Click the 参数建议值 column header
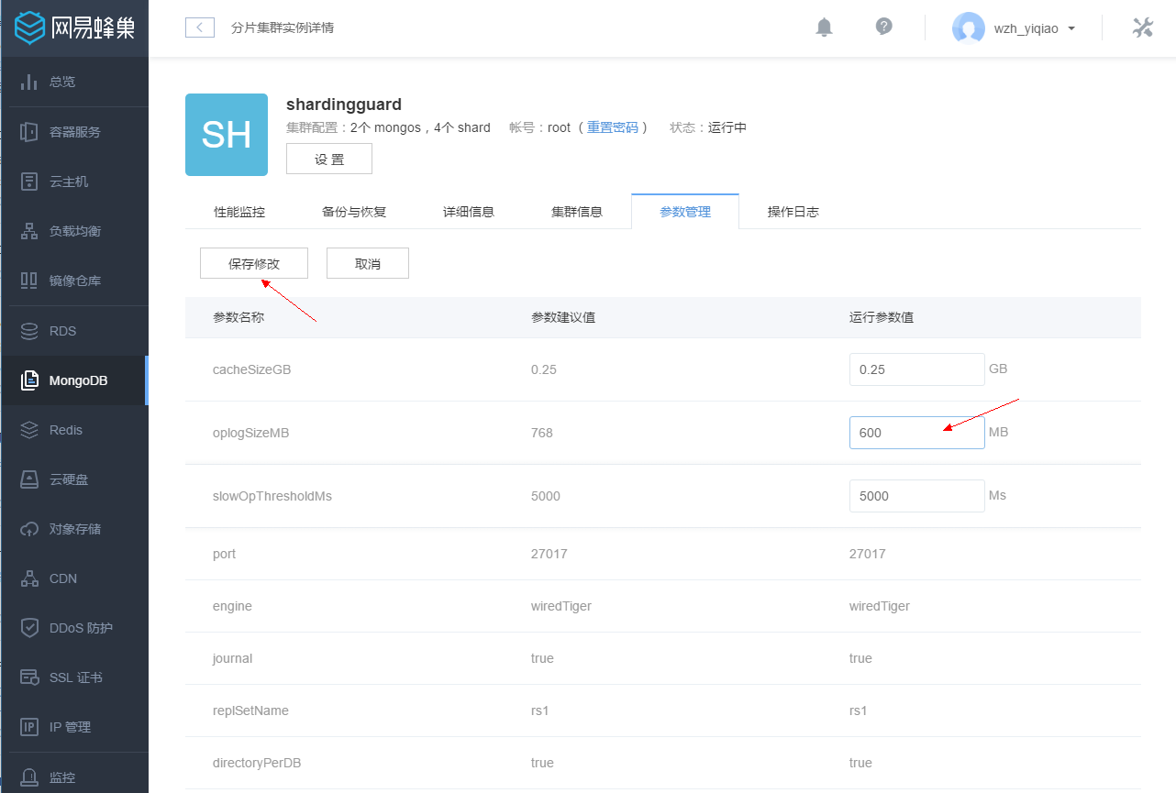Viewport: 1176px width, 793px height. coord(563,317)
